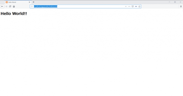
Task: Expand the address bar history dropdown
Action: coord(126,6)
